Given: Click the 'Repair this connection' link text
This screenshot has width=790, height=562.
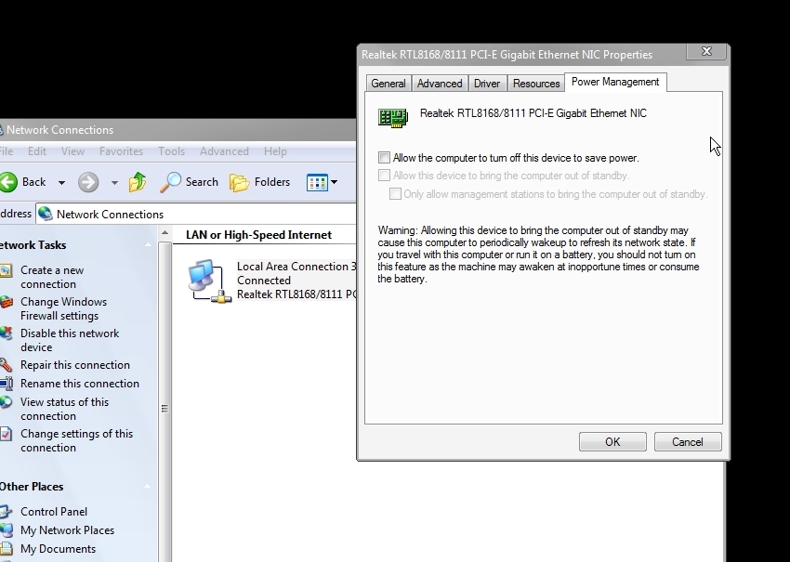Looking at the screenshot, I should [75, 365].
